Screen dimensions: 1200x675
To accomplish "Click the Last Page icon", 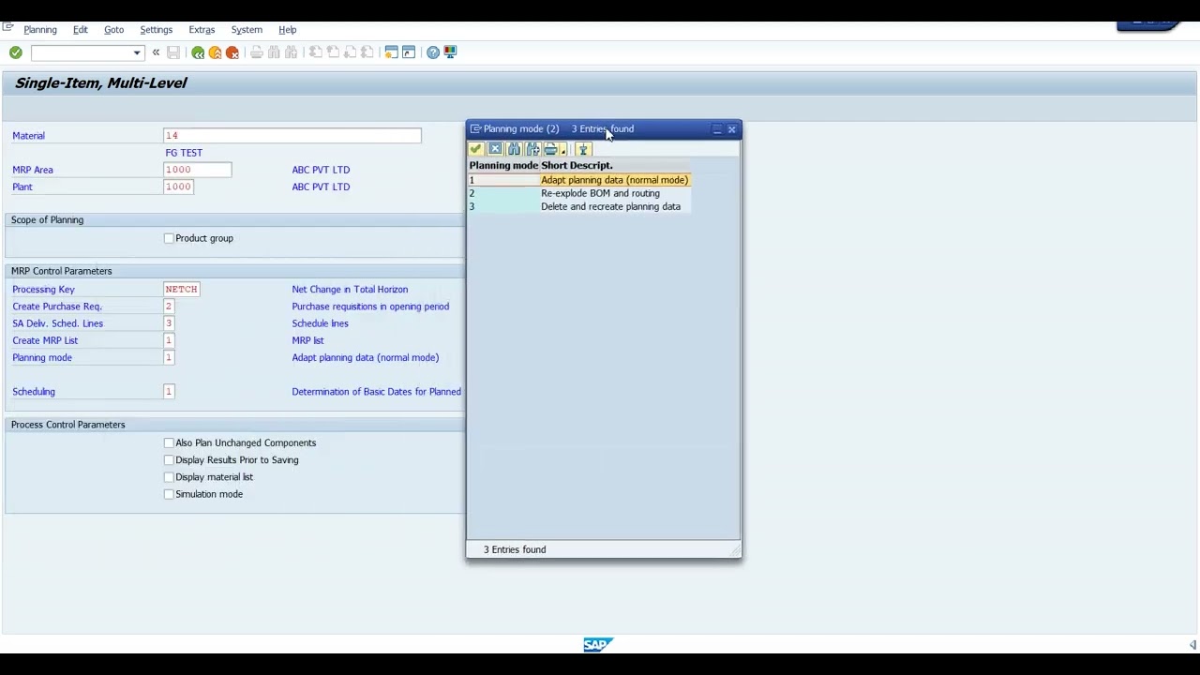I will [367, 52].
